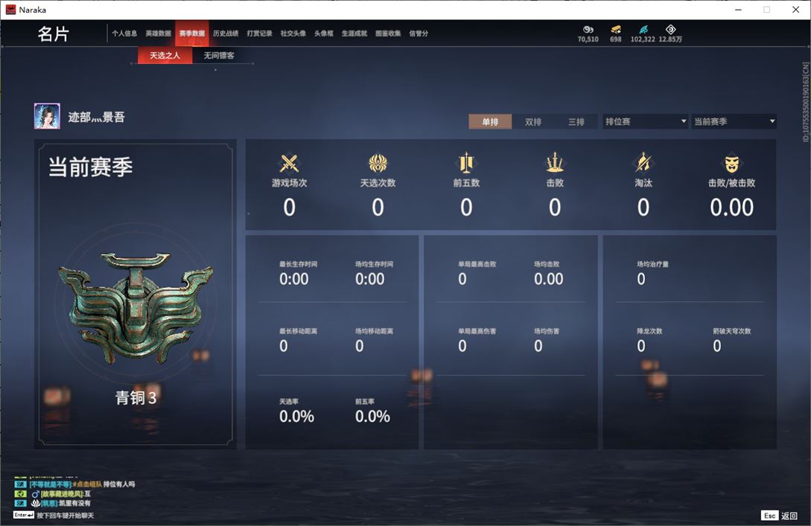Select the 天选之人 sub-tab
Image resolution: width=811 pixels, height=526 pixels.
165,55
